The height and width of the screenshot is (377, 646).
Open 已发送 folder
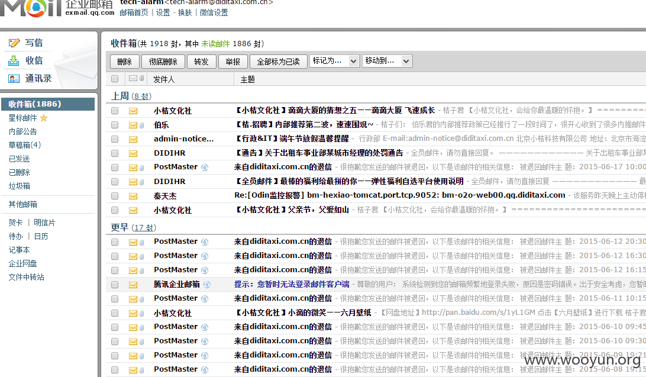click(x=19, y=159)
